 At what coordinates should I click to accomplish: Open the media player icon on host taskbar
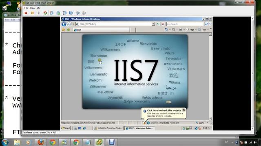[28, 142]
